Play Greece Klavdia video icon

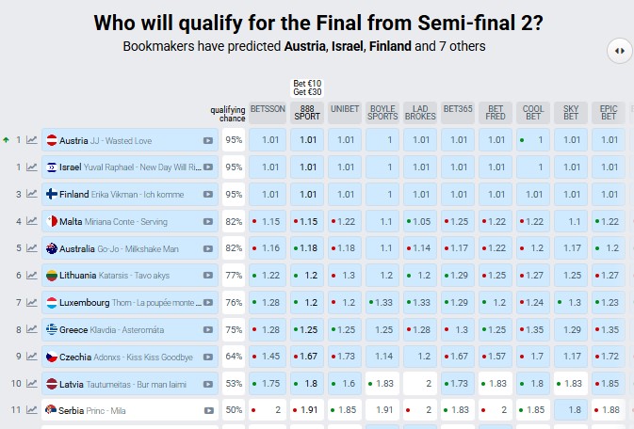click(208, 329)
